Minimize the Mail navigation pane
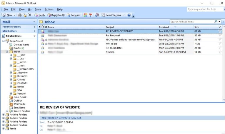 [x=34, y=22]
